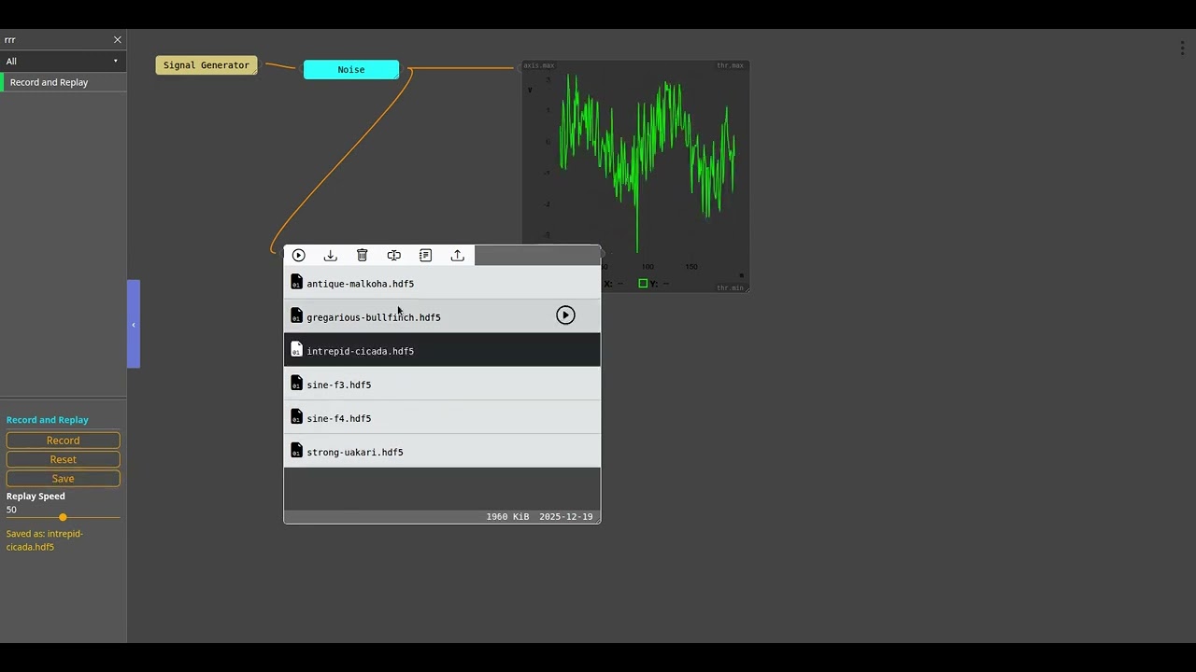Select the Noise node
The width and height of the screenshot is (1196, 672).
click(351, 70)
